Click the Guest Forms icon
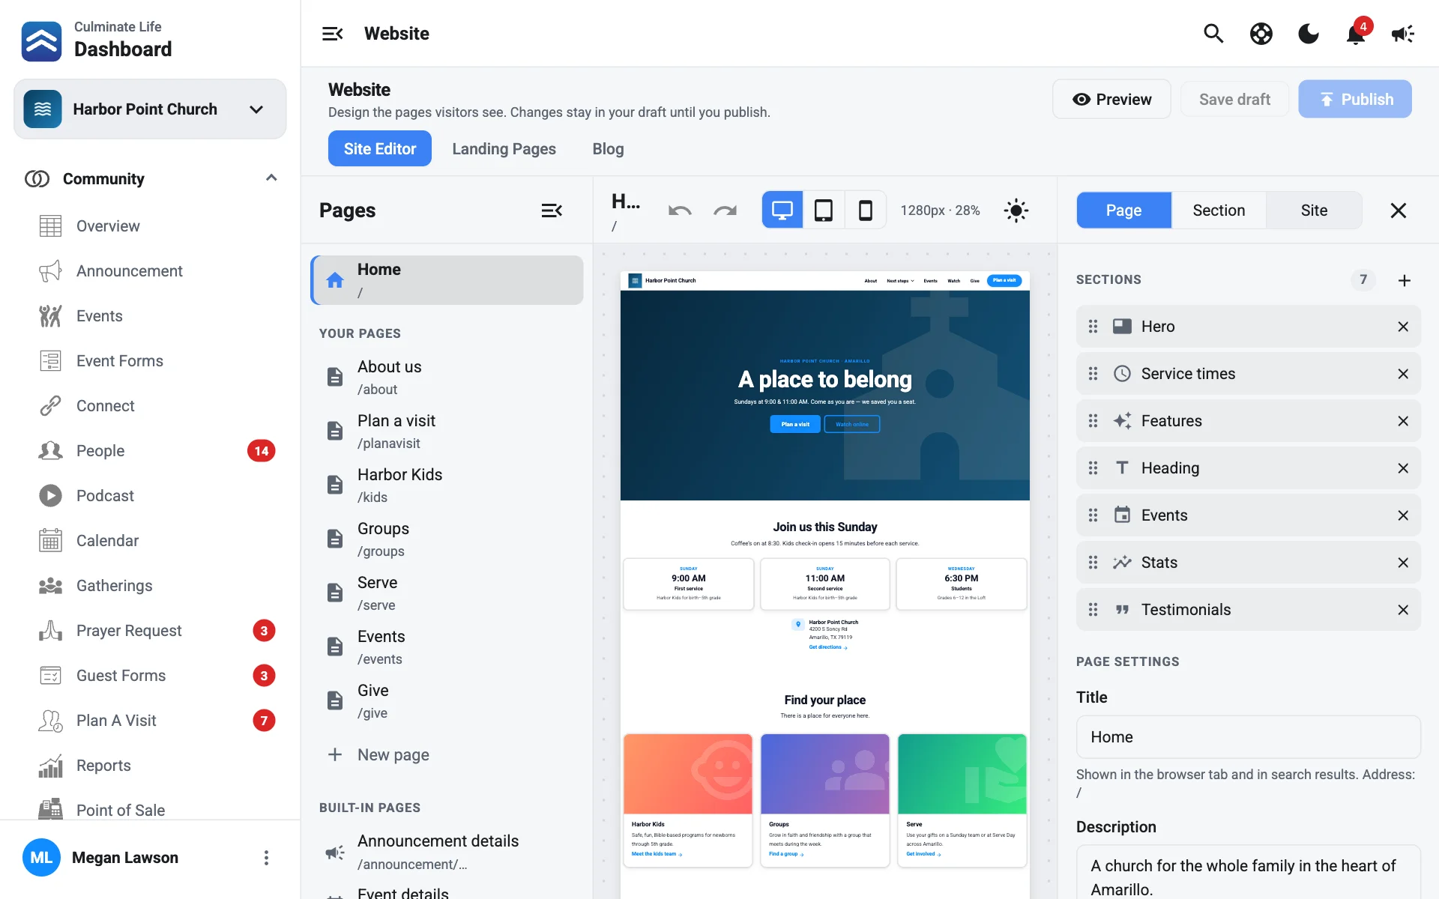 click(x=50, y=676)
